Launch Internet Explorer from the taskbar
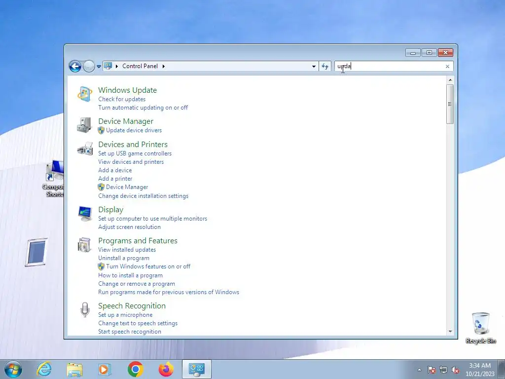 (44, 369)
